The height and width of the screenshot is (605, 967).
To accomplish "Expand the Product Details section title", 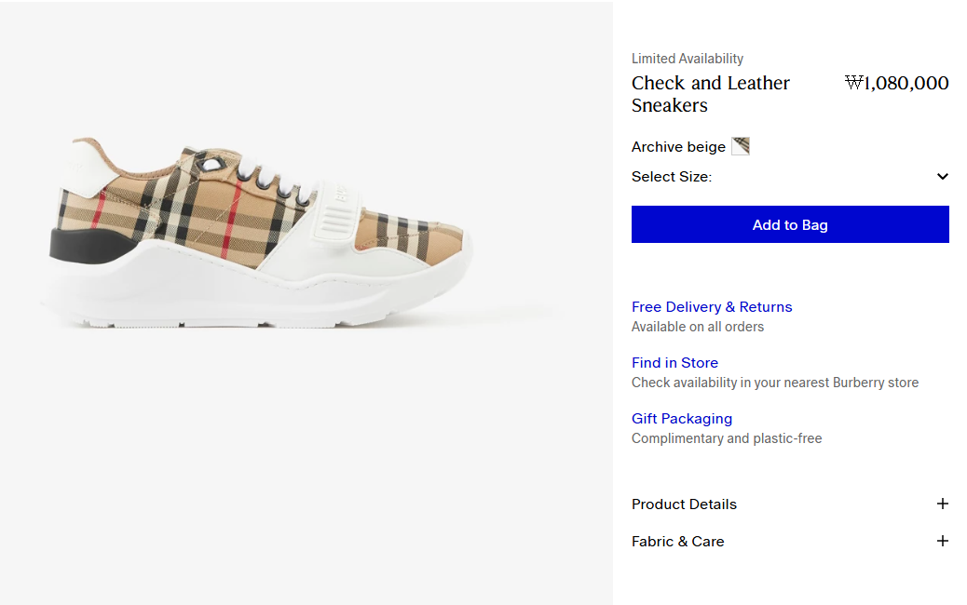I will [684, 504].
